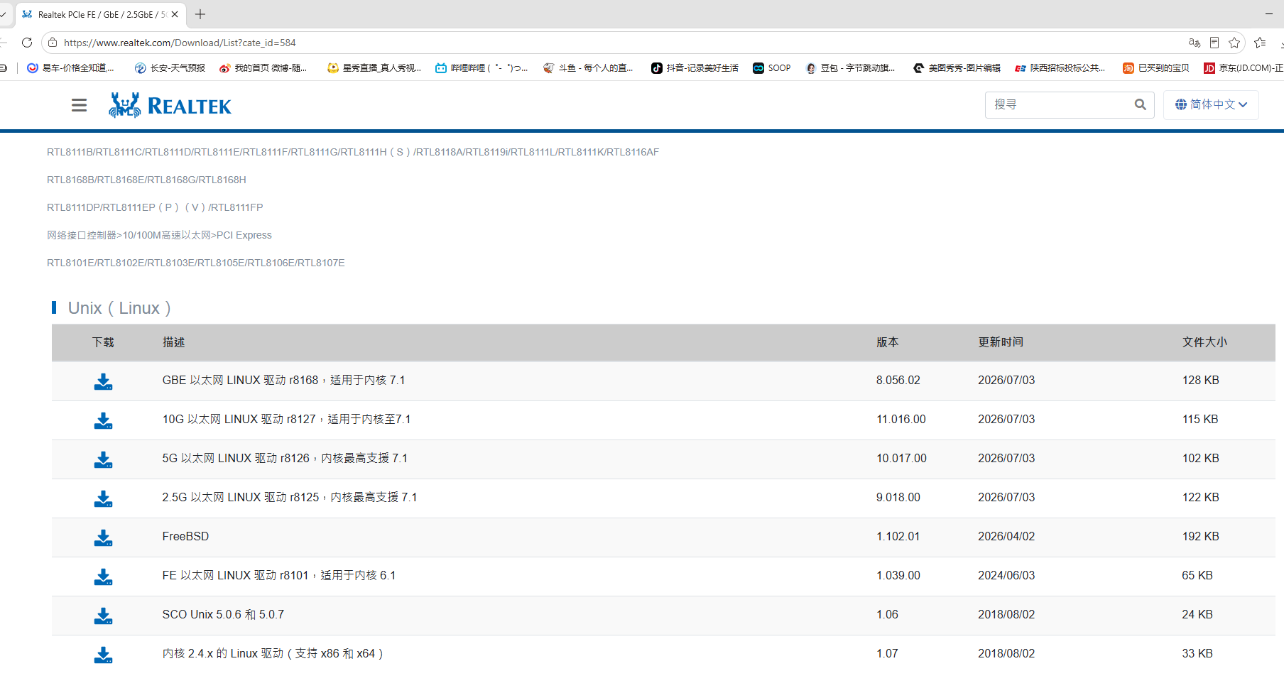Download the FreeBSD driver
1284x688 pixels.
point(103,537)
